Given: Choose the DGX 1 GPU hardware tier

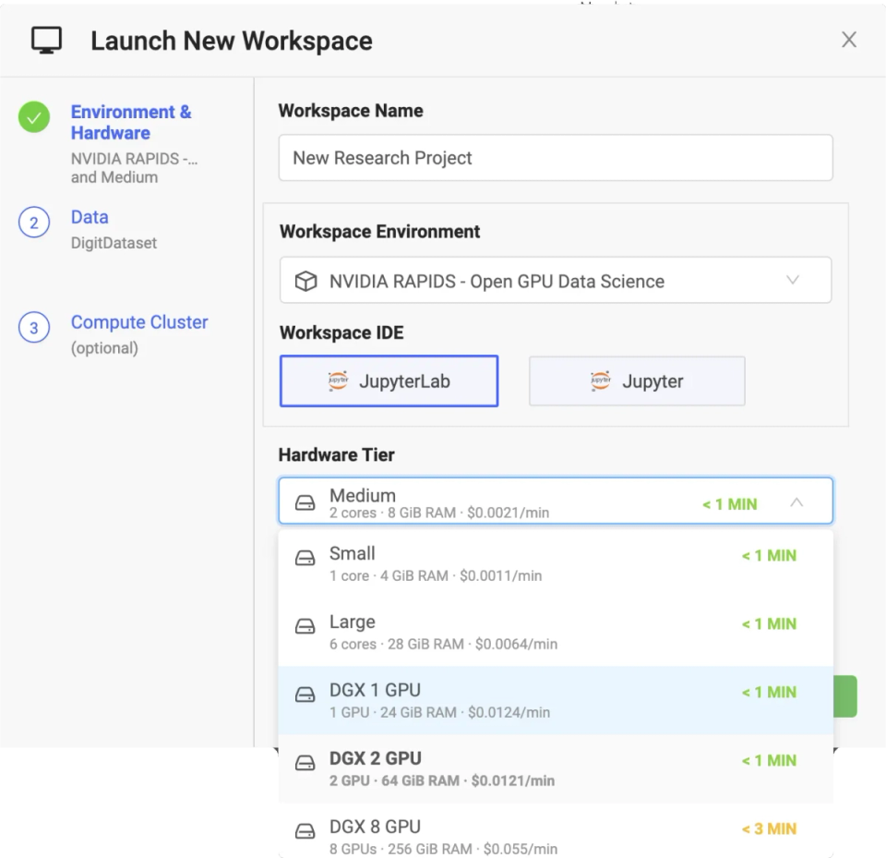Looking at the screenshot, I should (x=556, y=701).
